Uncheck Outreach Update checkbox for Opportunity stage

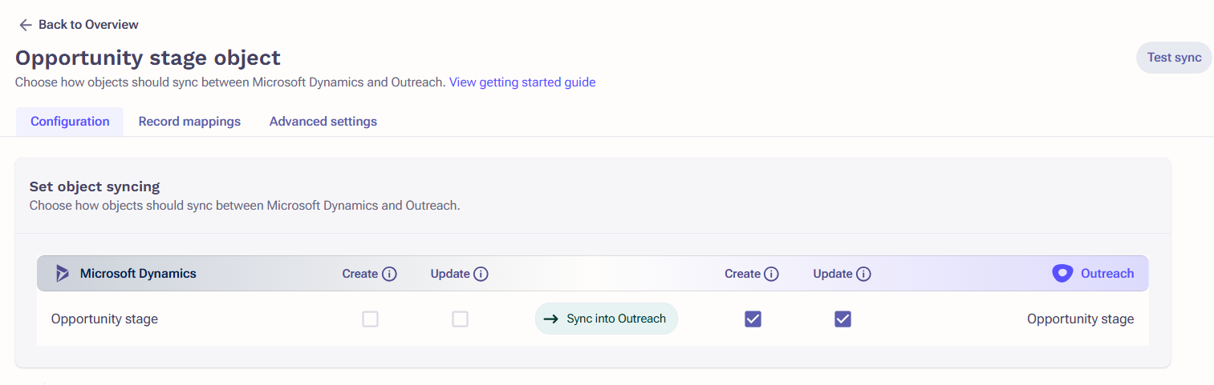pyautogui.click(x=842, y=319)
